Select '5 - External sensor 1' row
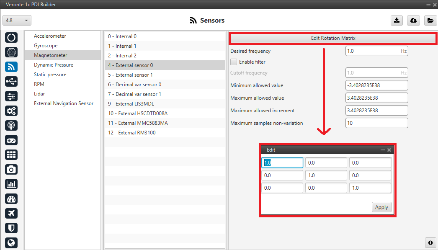This screenshot has width=438, height=250. click(x=165, y=75)
